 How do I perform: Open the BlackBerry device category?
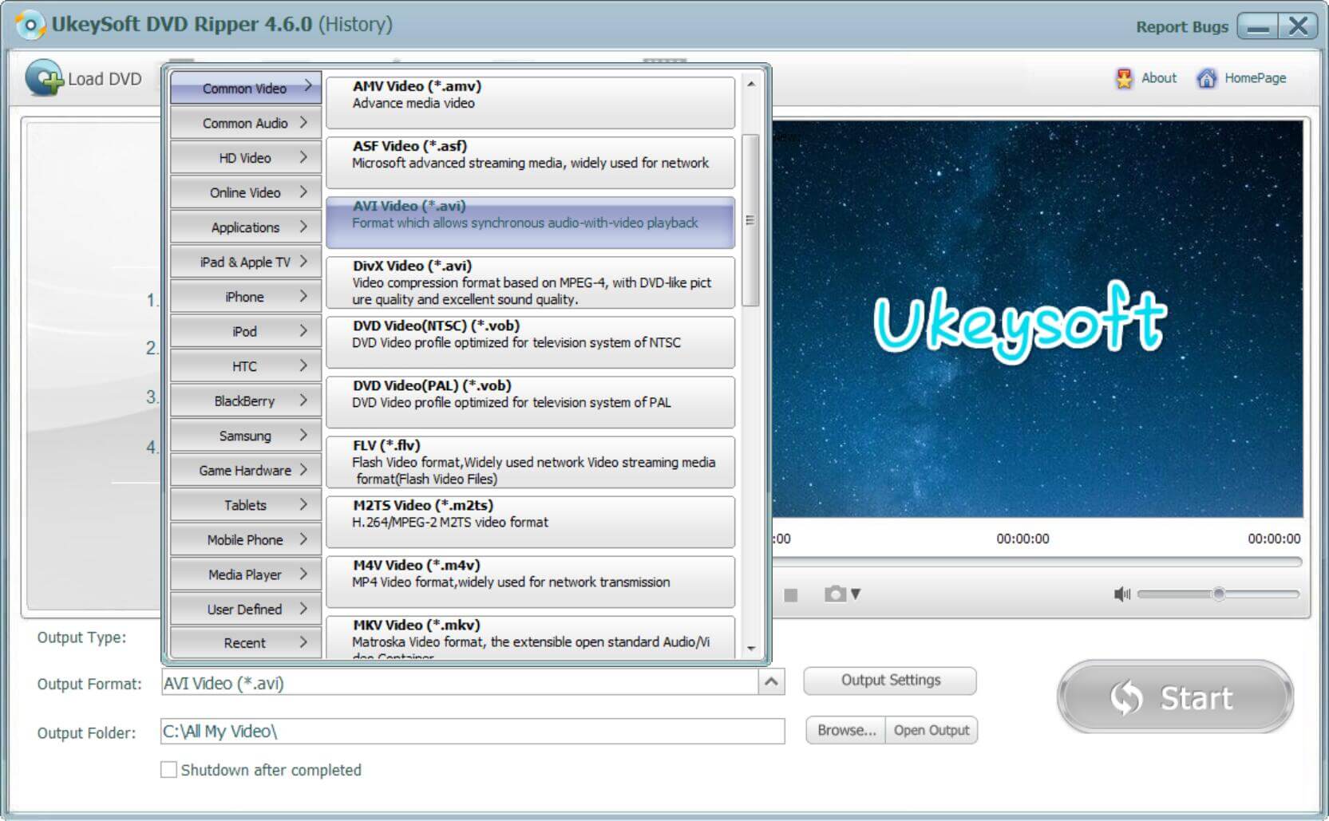point(246,401)
